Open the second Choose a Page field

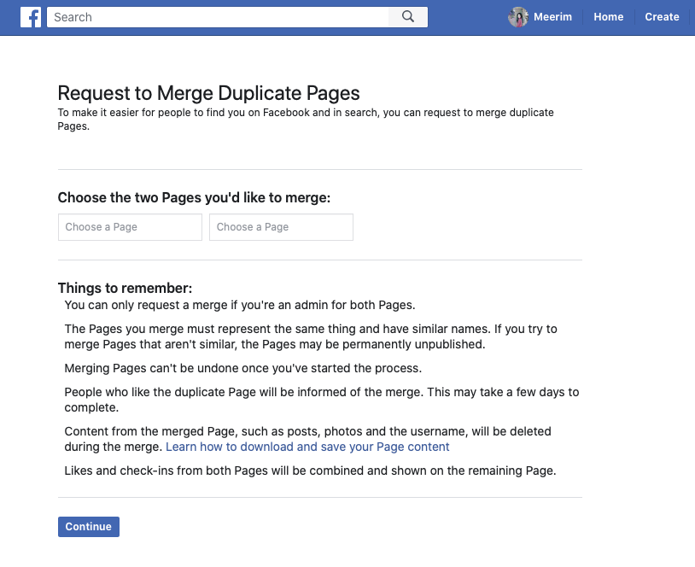[x=281, y=227]
